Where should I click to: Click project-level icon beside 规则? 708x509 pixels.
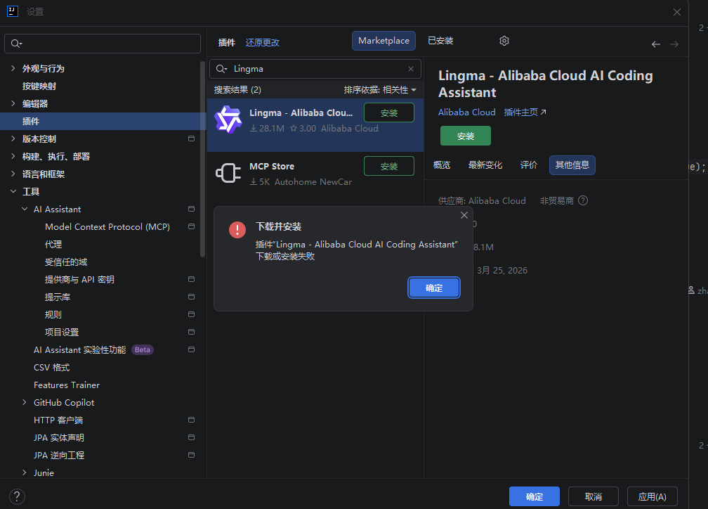click(192, 314)
